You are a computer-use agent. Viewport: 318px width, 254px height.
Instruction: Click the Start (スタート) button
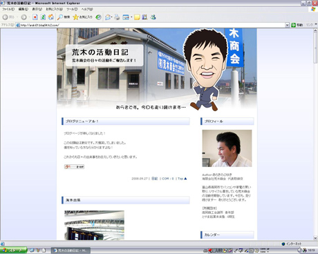coord(13,251)
